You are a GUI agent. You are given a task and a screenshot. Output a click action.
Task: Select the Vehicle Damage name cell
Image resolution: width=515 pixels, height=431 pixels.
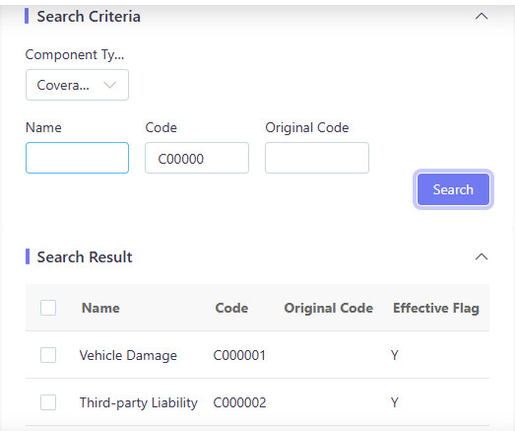(x=128, y=355)
